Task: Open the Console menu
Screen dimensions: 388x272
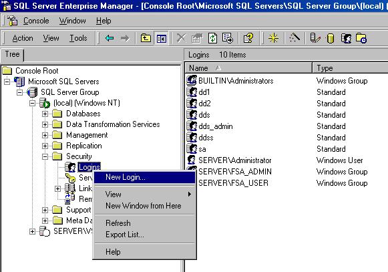Action: 36,21
